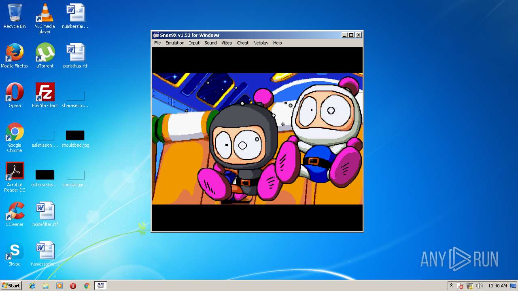Launch Google Chrome from desktop
The height and width of the screenshot is (291, 518).
click(15, 137)
